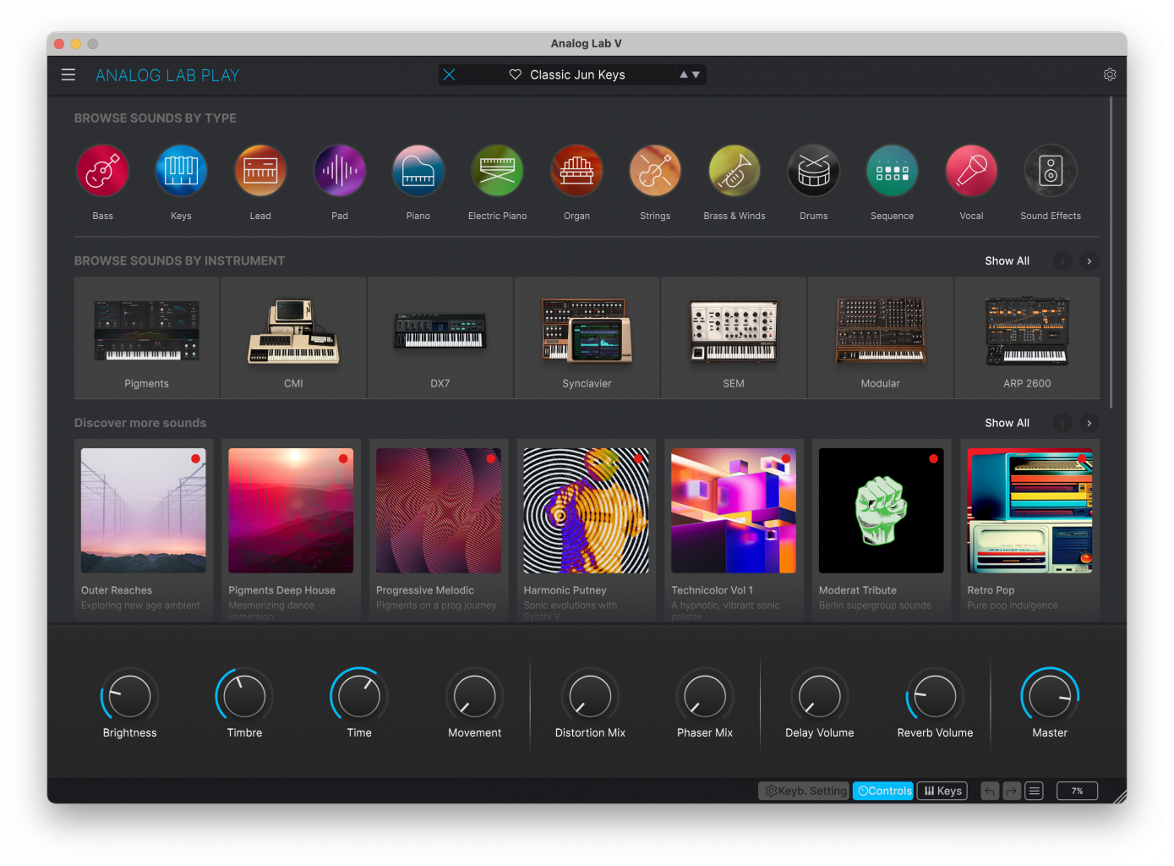This screenshot has width=1174, height=866.
Task: Toggle the Controls panel button
Action: [883, 791]
